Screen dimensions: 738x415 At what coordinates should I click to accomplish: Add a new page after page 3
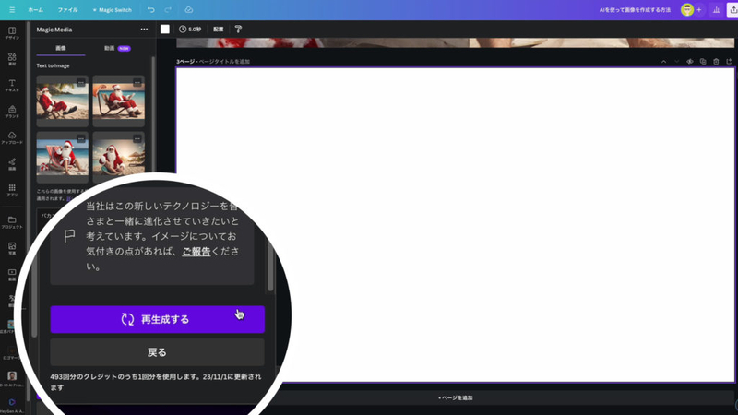729,62
